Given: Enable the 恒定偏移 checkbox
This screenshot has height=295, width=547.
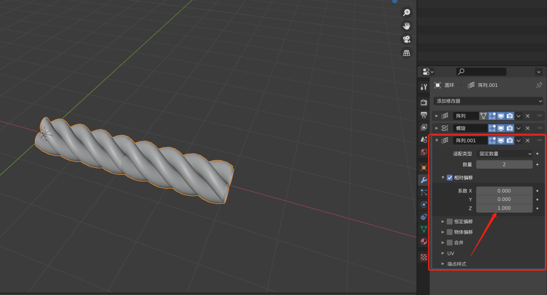Looking at the screenshot, I should [450, 222].
